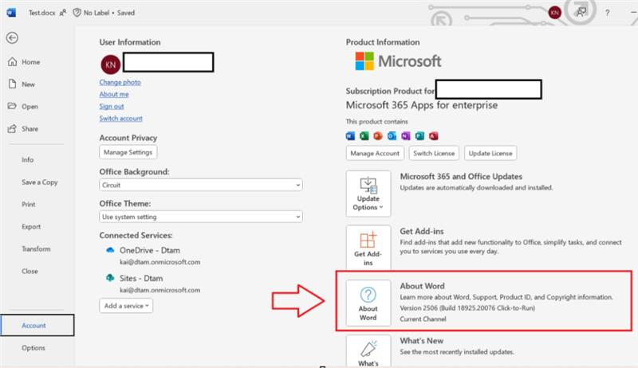Close the document via the sidebar Close

[x=30, y=272]
